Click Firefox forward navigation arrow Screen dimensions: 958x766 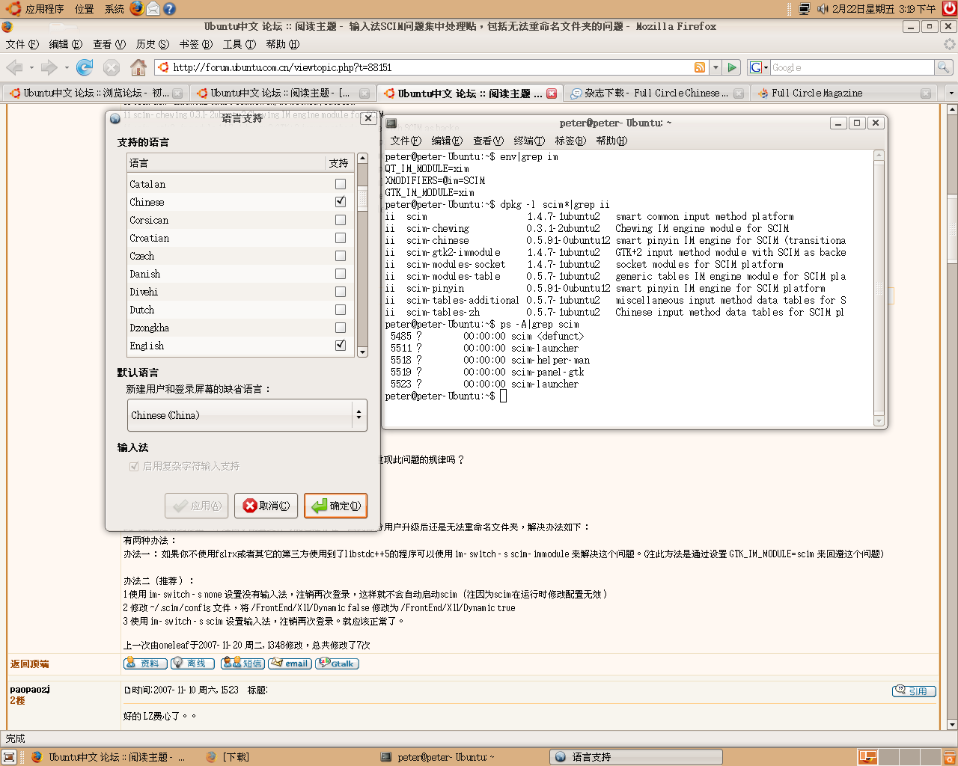tap(49, 67)
